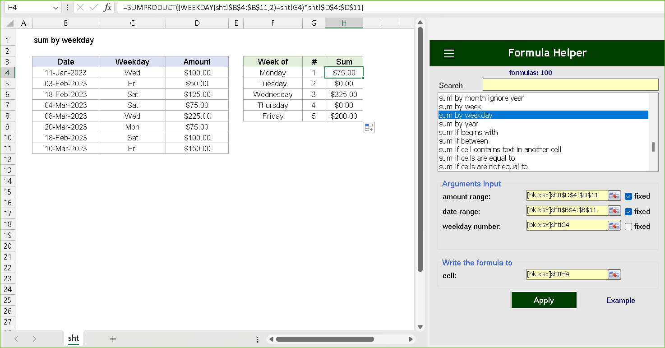
Task: Click the Insert Function fx icon
Action: pyautogui.click(x=107, y=8)
